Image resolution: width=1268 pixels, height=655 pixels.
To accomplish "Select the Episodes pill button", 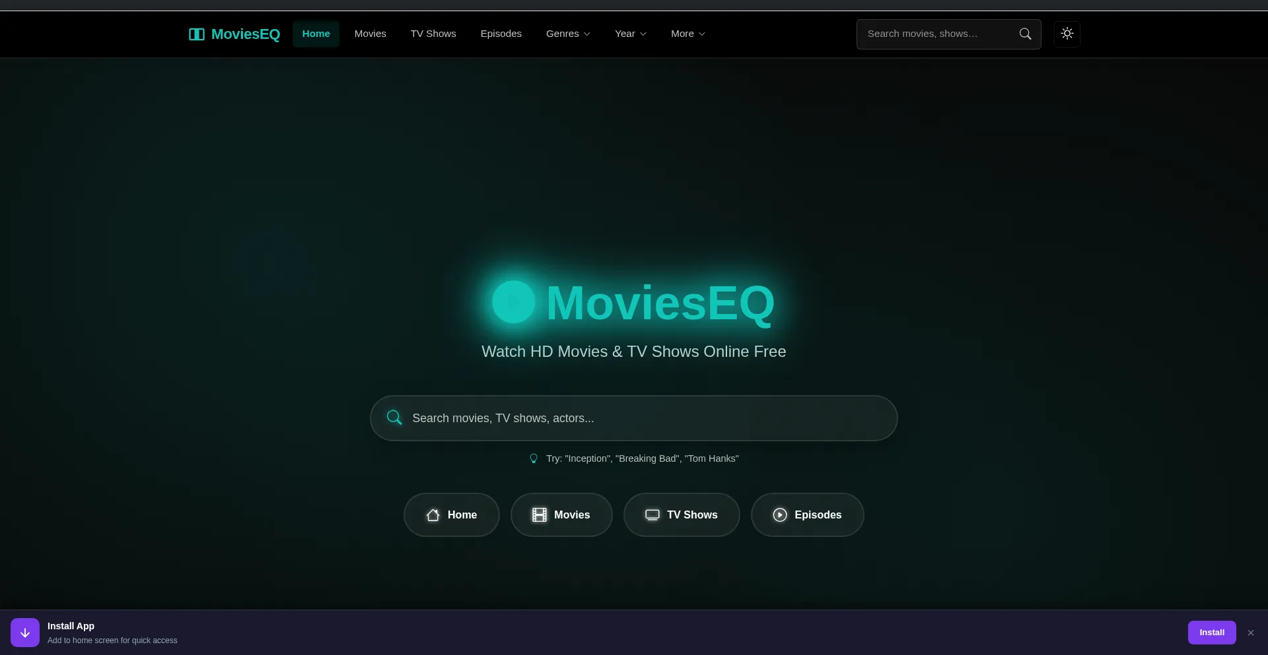I will tap(807, 515).
